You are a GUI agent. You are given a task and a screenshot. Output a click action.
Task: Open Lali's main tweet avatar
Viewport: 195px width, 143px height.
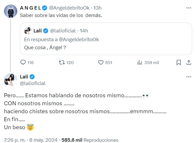coord(11,80)
